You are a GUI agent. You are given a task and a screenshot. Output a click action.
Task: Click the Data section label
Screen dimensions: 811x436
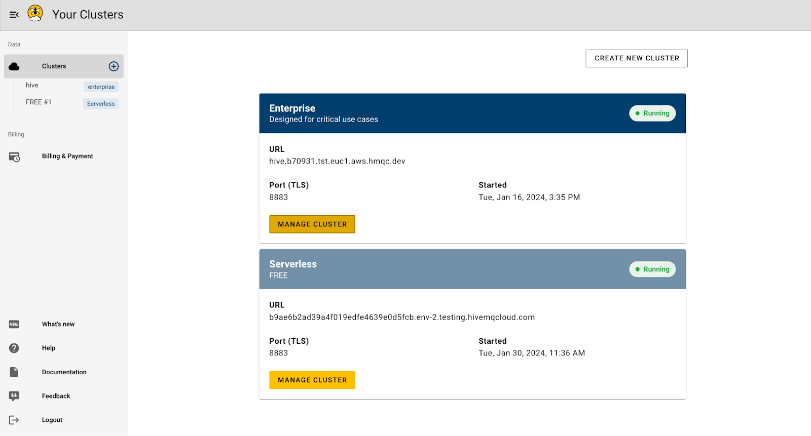coord(14,45)
